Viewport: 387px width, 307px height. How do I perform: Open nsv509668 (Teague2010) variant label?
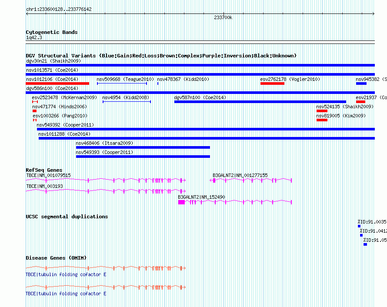125,79
